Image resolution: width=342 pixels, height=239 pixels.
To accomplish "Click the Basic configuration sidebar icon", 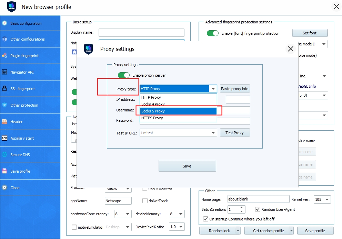I will point(4,23).
